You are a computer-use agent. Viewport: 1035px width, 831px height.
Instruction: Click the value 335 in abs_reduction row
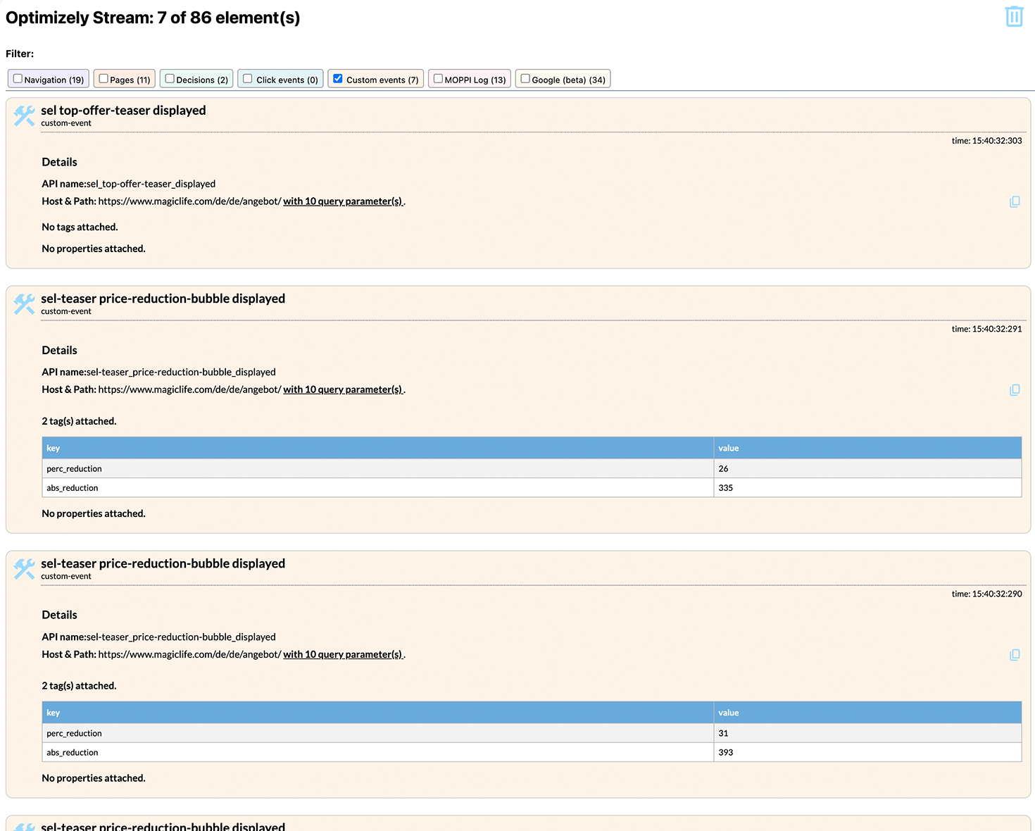tap(725, 487)
